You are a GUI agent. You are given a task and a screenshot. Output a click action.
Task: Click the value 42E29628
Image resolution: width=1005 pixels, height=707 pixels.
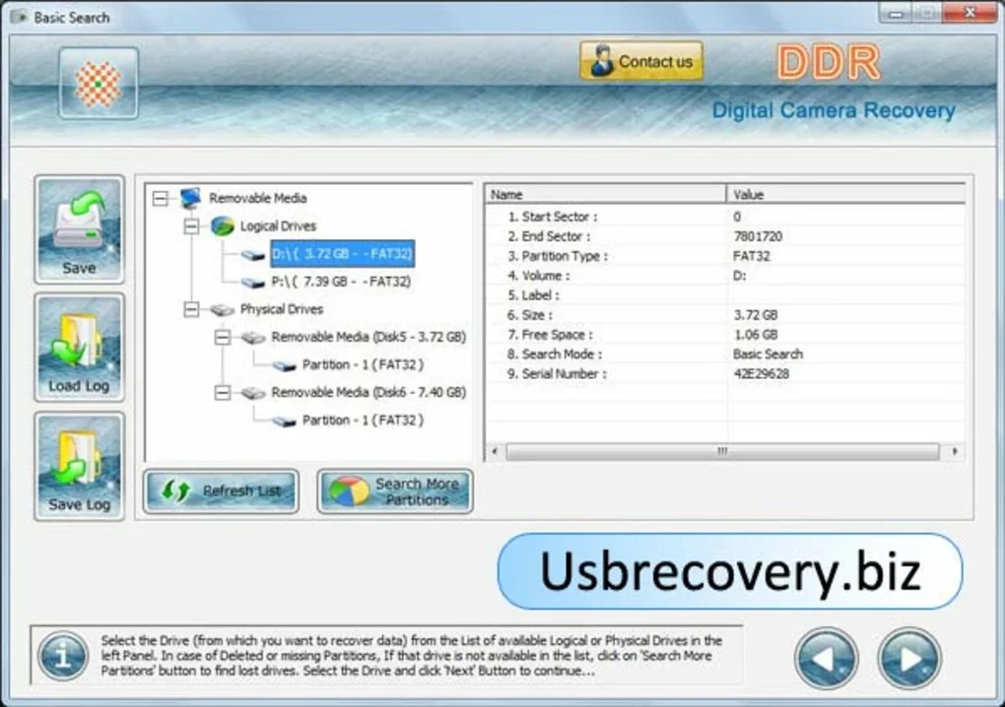click(761, 374)
